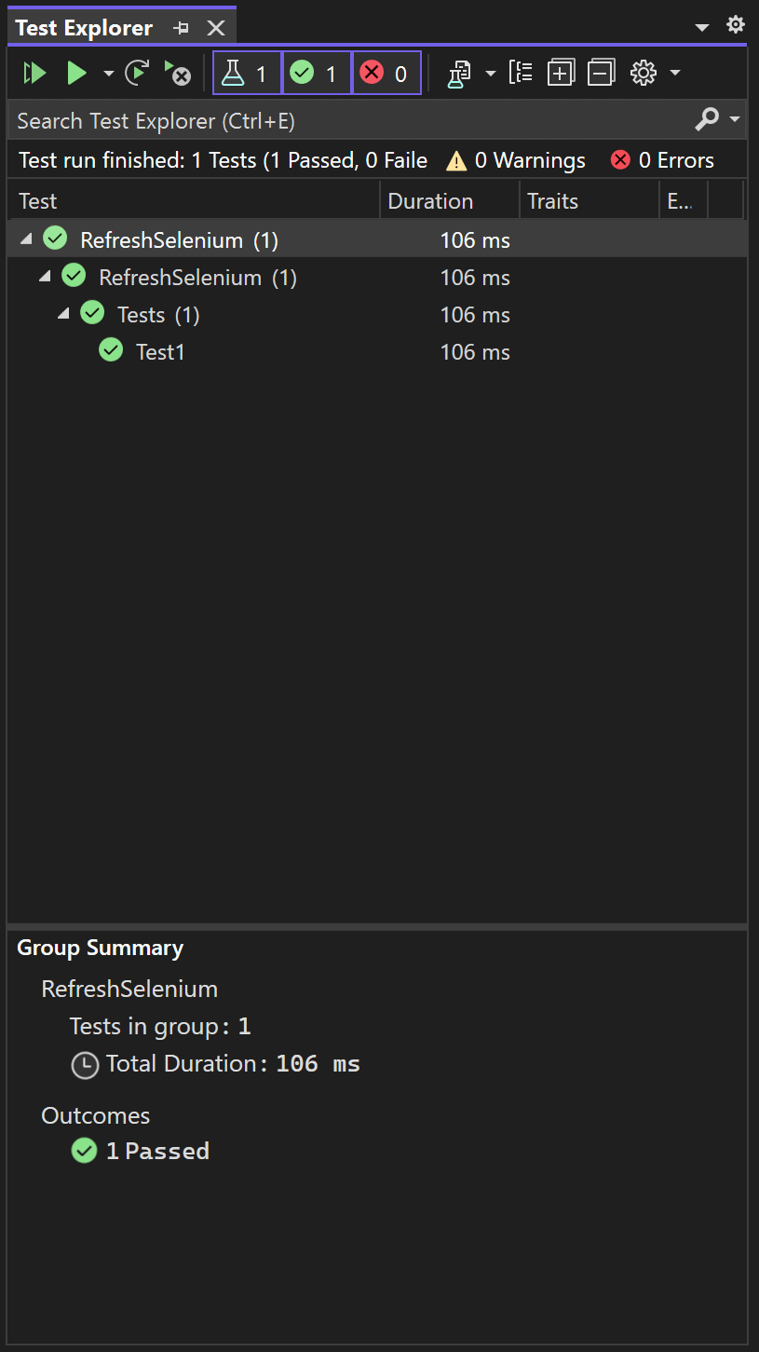This screenshot has width=759, height=1352.
Task: Click the Repeat Last Run icon
Action: click(137, 73)
